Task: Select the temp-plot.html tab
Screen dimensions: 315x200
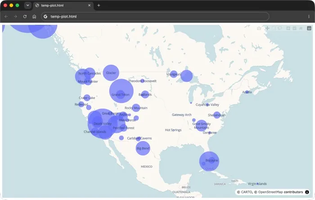Action: tap(63, 5)
